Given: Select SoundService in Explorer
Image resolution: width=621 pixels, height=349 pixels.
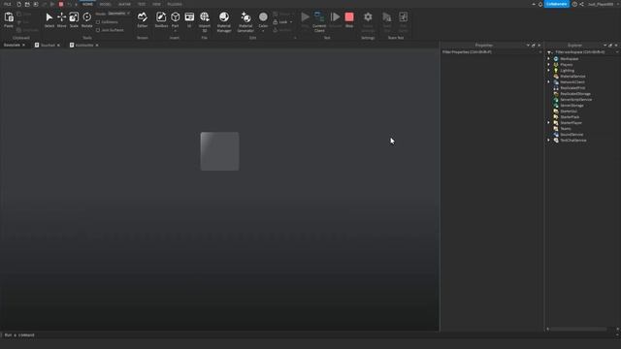Looking at the screenshot, I should click(x=572, y=135).
